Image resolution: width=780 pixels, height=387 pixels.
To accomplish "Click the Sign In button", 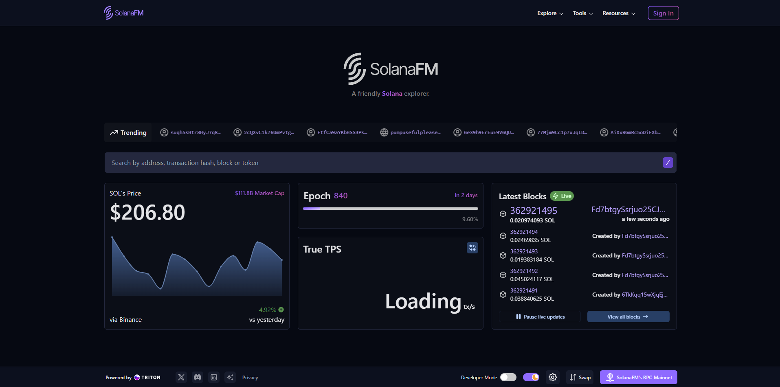I will 663,13.
